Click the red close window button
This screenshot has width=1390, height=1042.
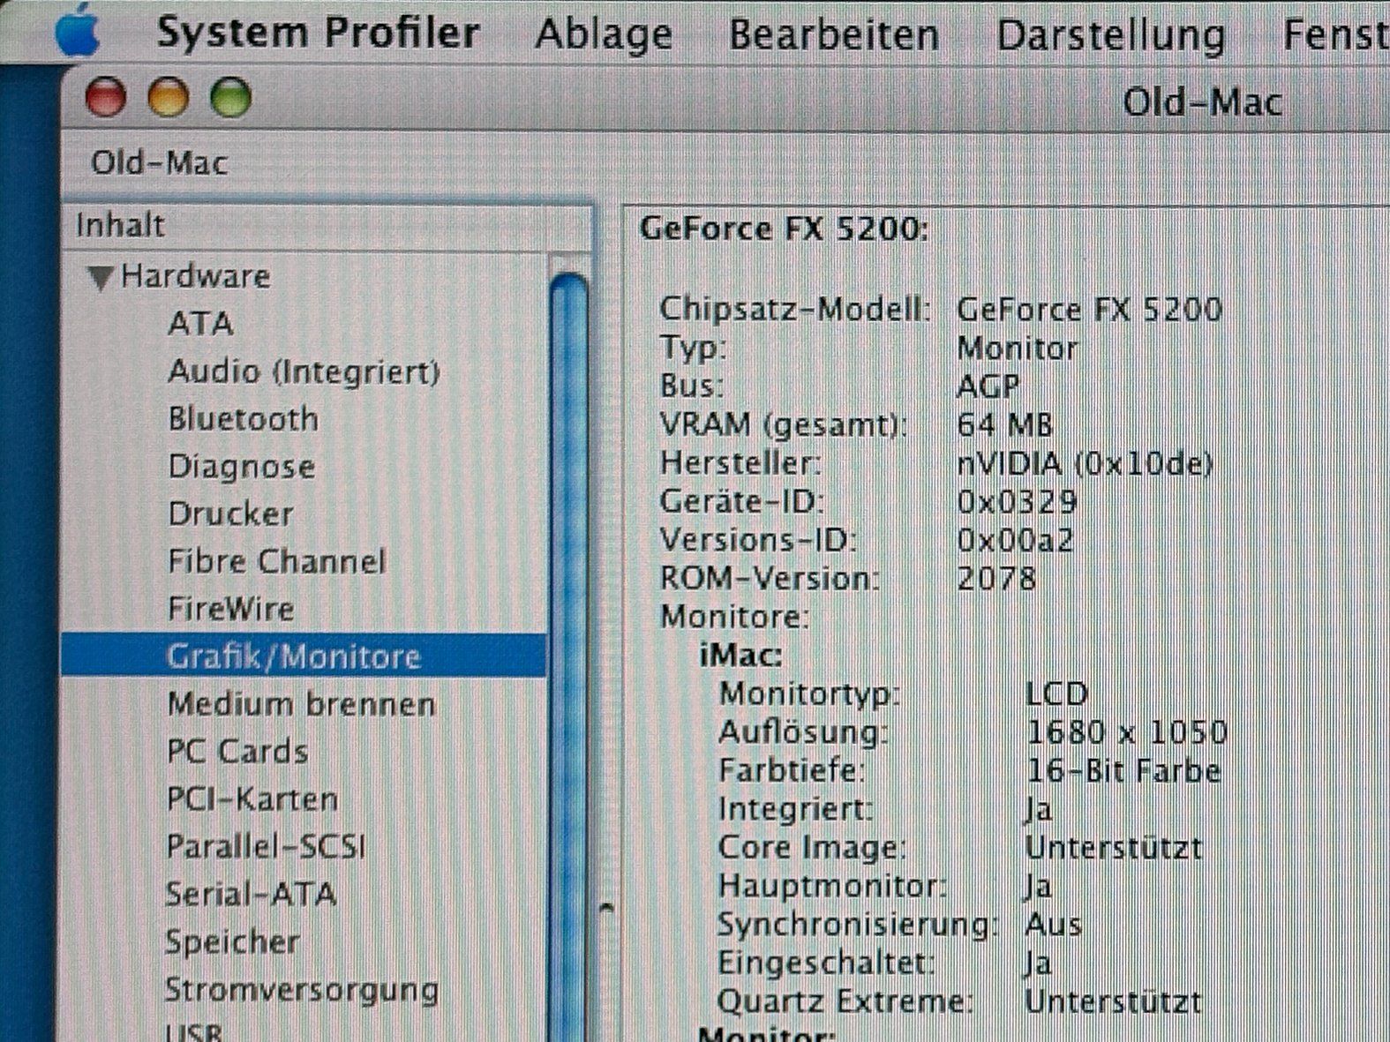(x=106, y=97)
